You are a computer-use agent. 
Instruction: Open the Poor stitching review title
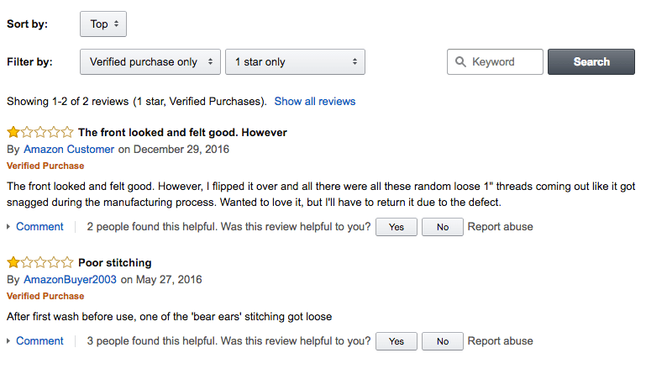point(115,262)
